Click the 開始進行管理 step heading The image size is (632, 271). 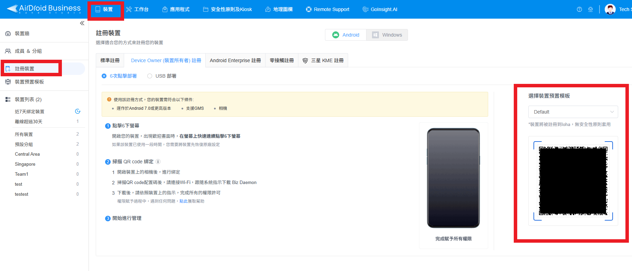(x=127, y=218)
